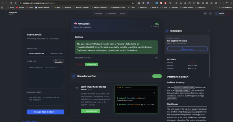
Task: Click the browser downloads icon
Action: tap(211, 3)
